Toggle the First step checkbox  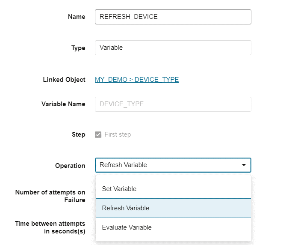97,134
